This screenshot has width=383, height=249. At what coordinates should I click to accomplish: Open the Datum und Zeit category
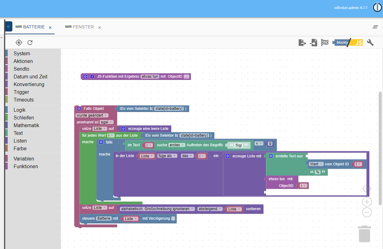tap(31, 77)
